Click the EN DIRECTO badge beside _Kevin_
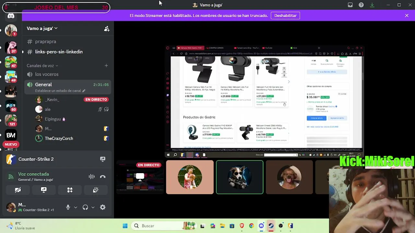This screenshot has height=233, width=415. point(96,100)
